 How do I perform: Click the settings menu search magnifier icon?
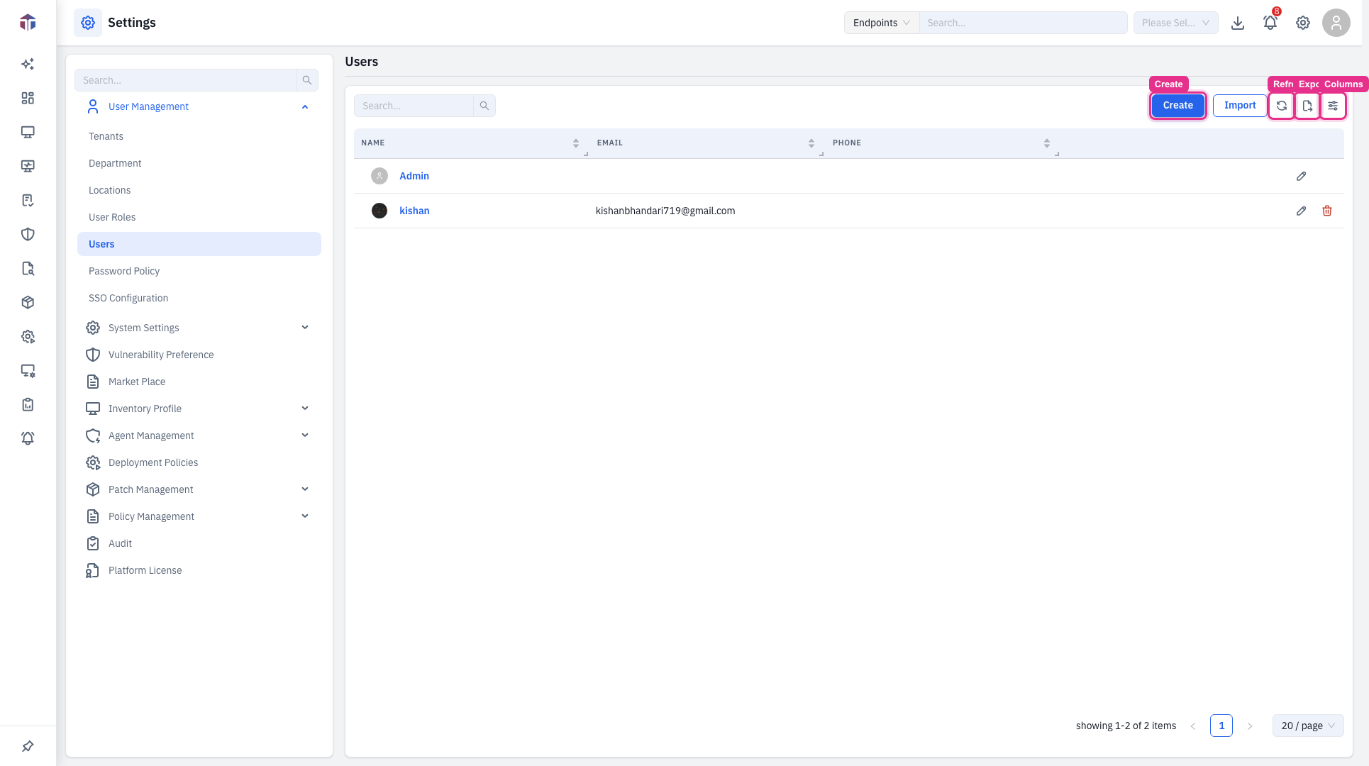tap(307, 80)
